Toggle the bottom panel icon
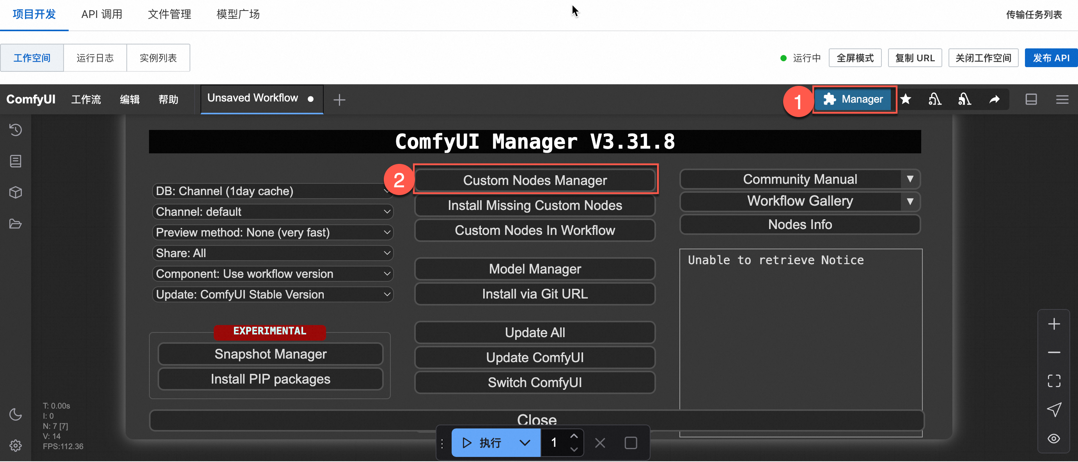Image resolution: width=1078 pixels, height=462 pixels. (x=1031, y=99)
